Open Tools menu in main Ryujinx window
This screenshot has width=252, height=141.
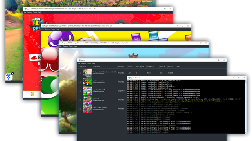click(89, 63)
